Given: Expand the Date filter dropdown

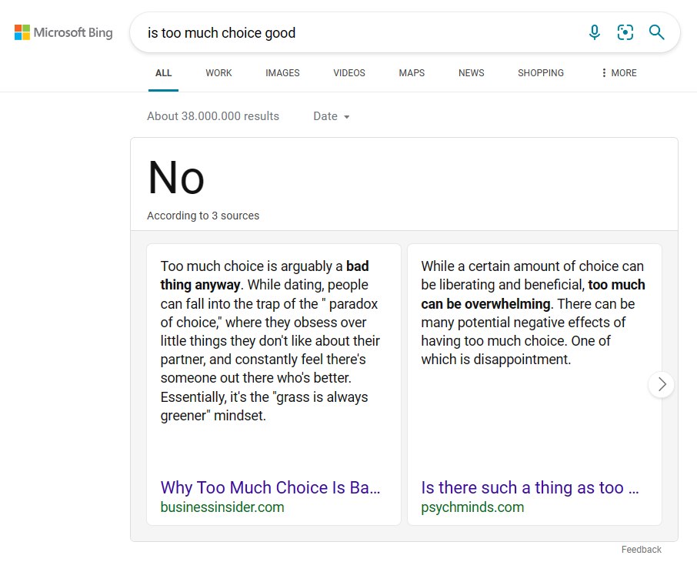Looking at the screenshot, I should [332, 116].
